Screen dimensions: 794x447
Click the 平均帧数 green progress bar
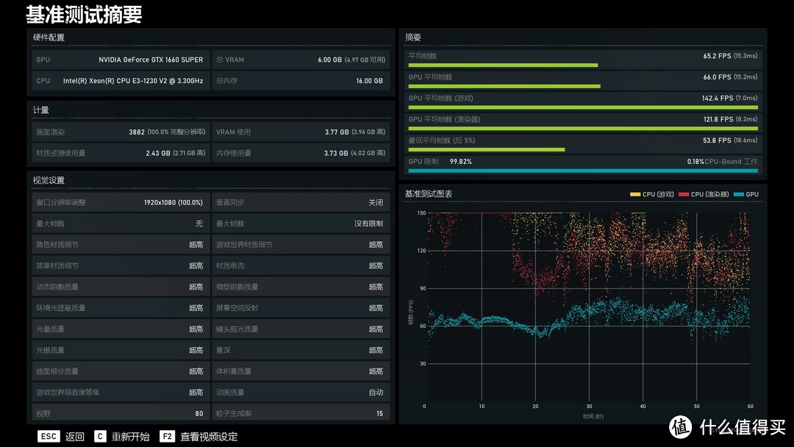pyautogui.click(x=503, y=65)
